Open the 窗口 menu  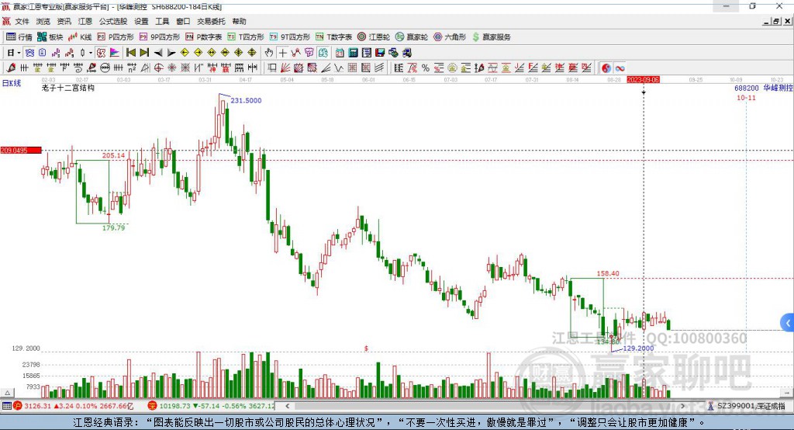click(183, 21)
